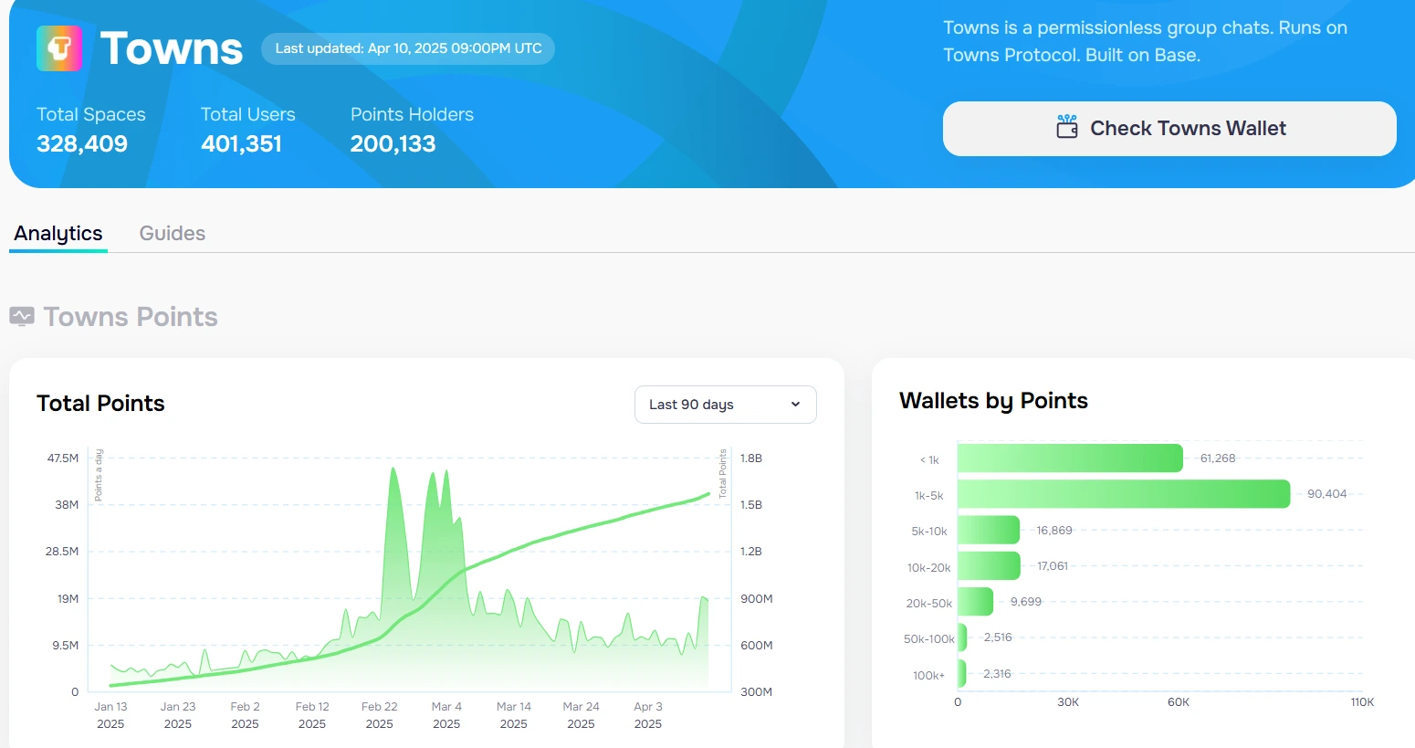Switch to the Guides tab

pyautogui.click(x=173, y=233)
